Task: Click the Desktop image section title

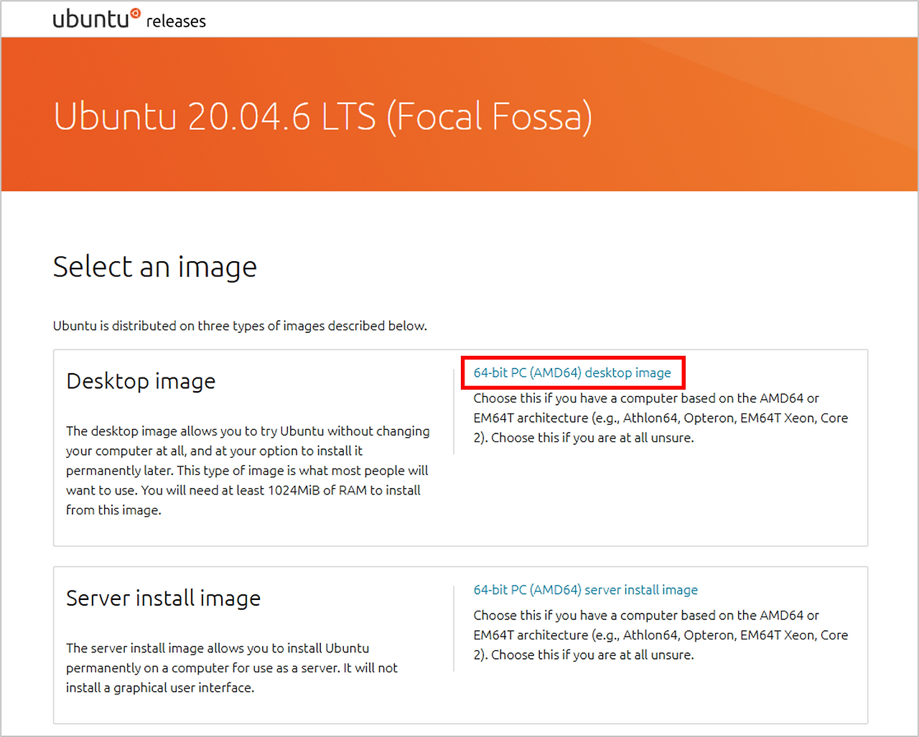Action: coord(140,381)
